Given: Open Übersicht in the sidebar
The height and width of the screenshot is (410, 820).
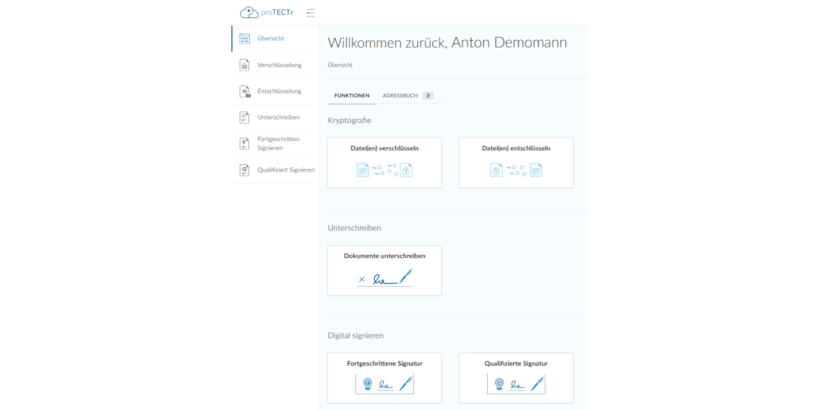Looking at the screenshot, I should pyautogui.click(x=275, y=39).
